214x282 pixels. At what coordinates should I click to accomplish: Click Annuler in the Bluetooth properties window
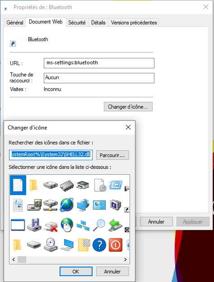click(156, 222)
